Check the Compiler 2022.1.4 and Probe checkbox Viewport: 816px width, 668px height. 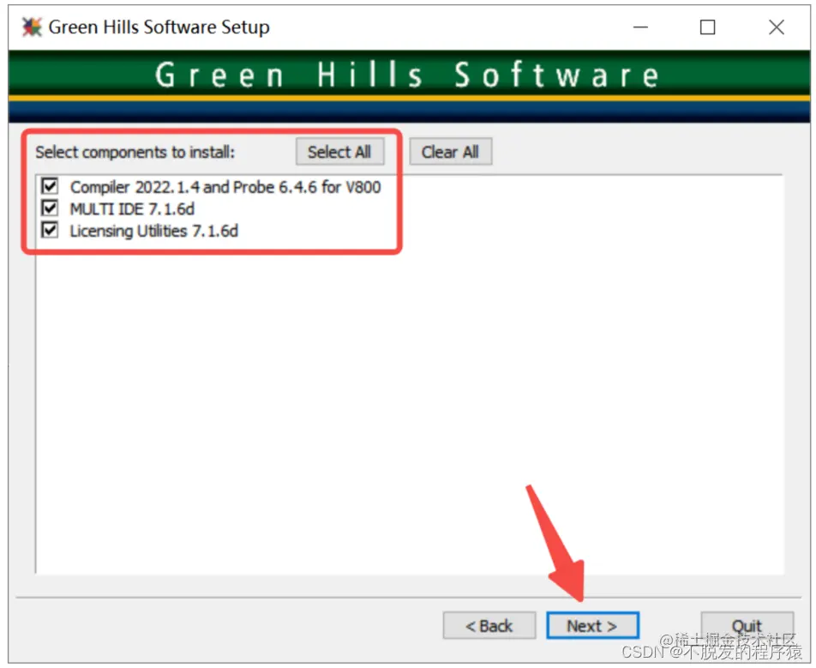click(x=50, y=186)
